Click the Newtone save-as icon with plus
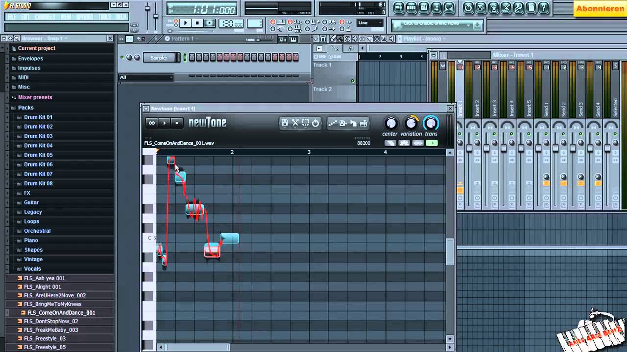The image size is (627, 352). coord(343,123)
